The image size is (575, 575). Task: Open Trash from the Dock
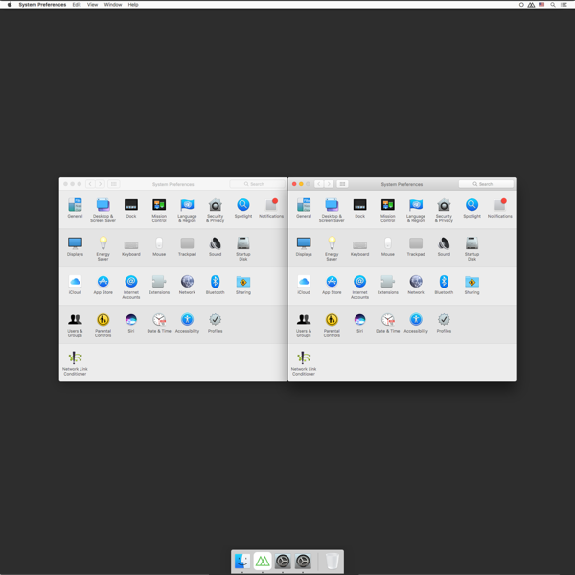coord(333,561)
